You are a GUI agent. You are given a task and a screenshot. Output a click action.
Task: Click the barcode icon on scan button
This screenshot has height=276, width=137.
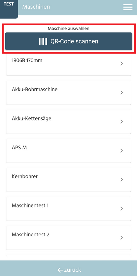tap(43, 41)
